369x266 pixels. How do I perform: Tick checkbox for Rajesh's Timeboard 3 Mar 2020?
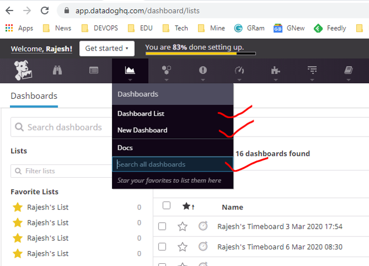tap(162, 227)
